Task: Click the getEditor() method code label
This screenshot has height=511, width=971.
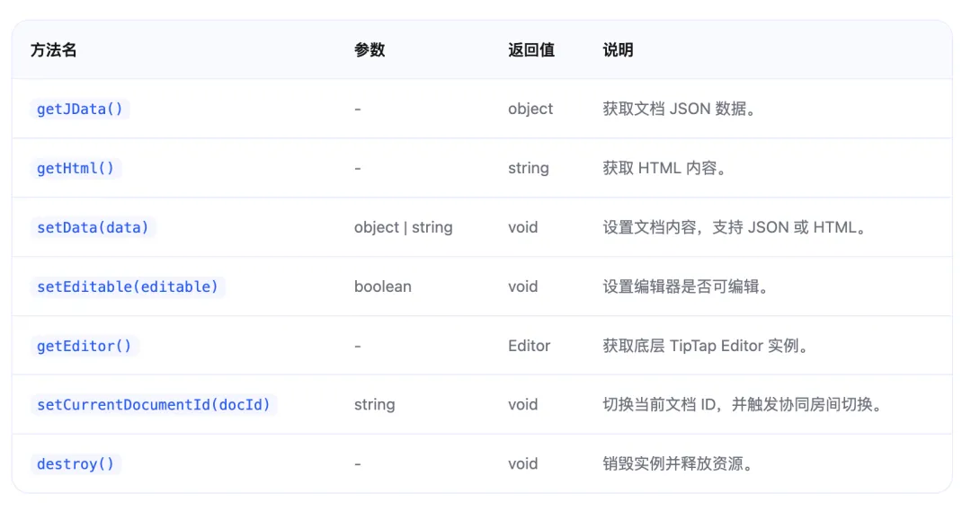Action: [84, 346]
